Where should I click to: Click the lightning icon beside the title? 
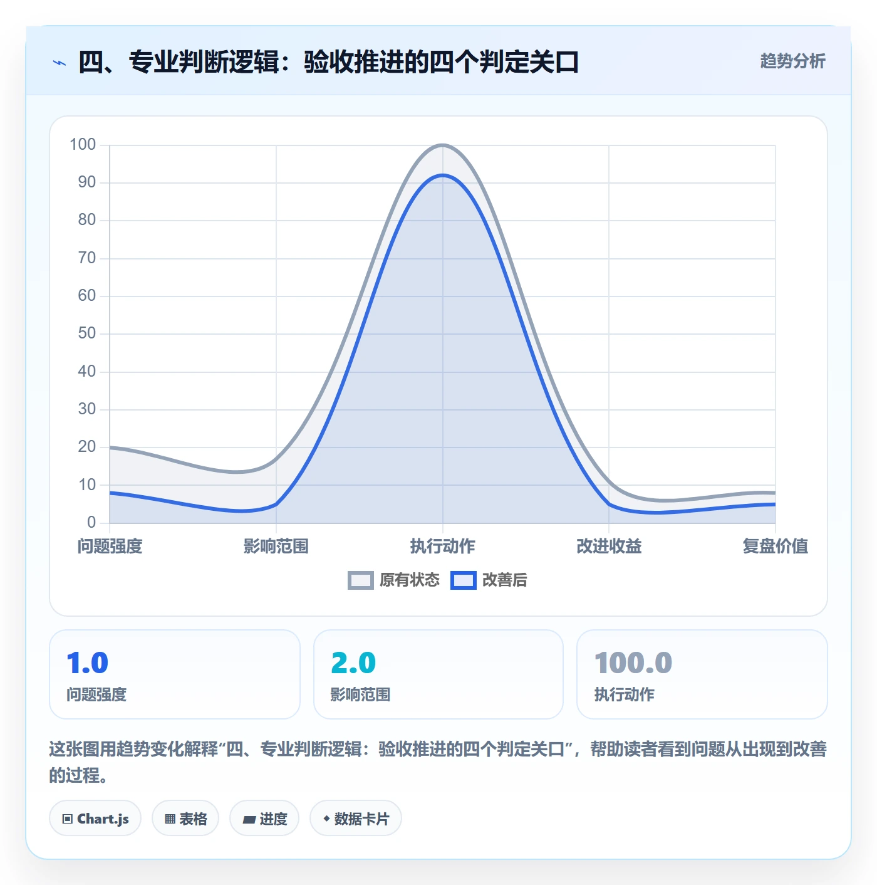point(60,63)
